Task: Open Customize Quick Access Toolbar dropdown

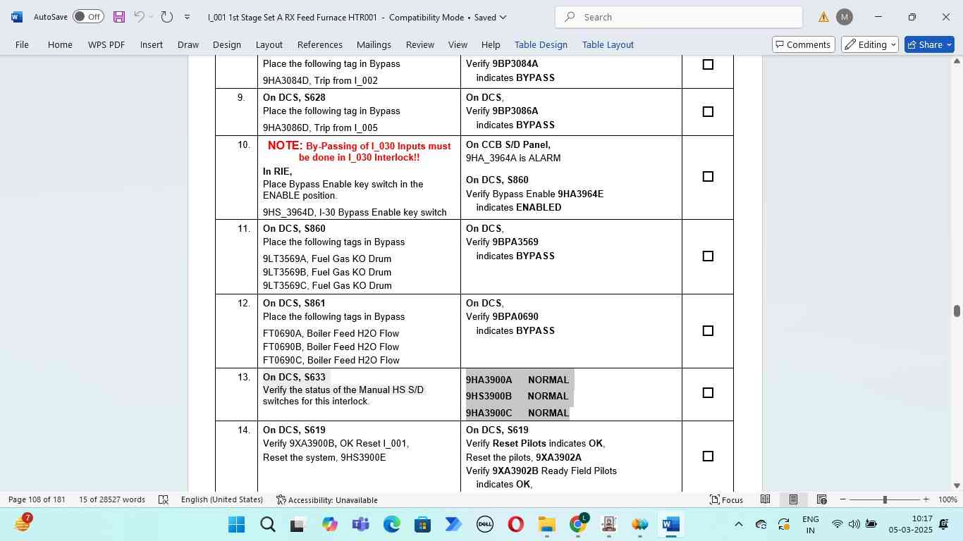Action: (187, 17)
